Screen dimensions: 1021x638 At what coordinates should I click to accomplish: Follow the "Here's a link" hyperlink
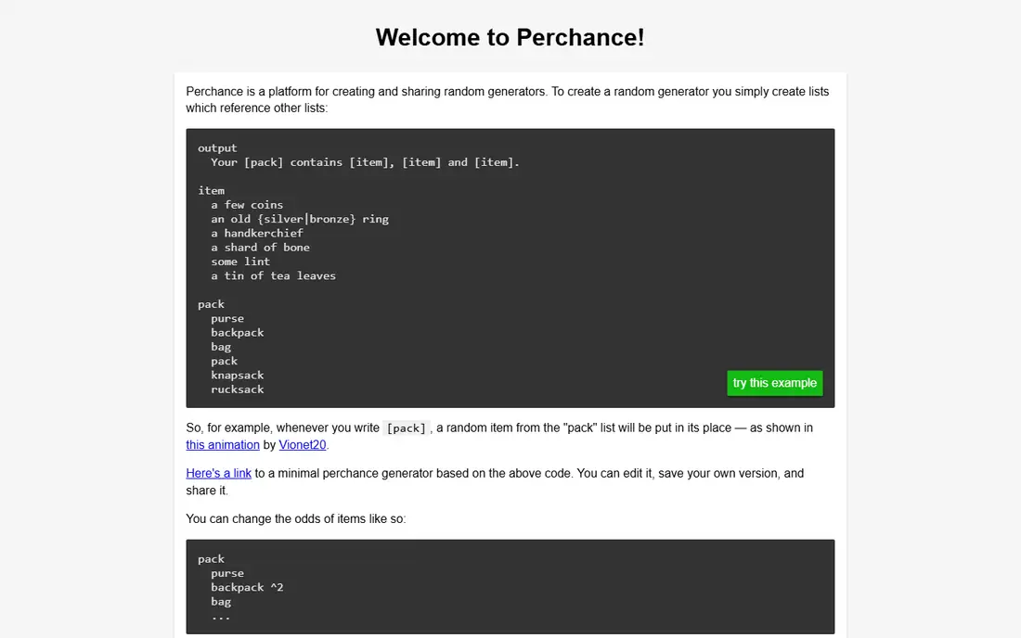tap(219, 474)
